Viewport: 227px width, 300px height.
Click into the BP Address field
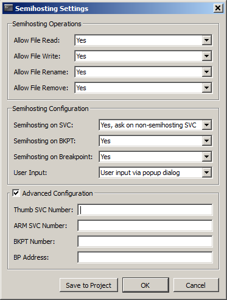point(145,257)
